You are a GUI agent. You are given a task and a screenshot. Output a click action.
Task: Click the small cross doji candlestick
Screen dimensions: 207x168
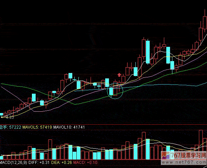point(74,79)
